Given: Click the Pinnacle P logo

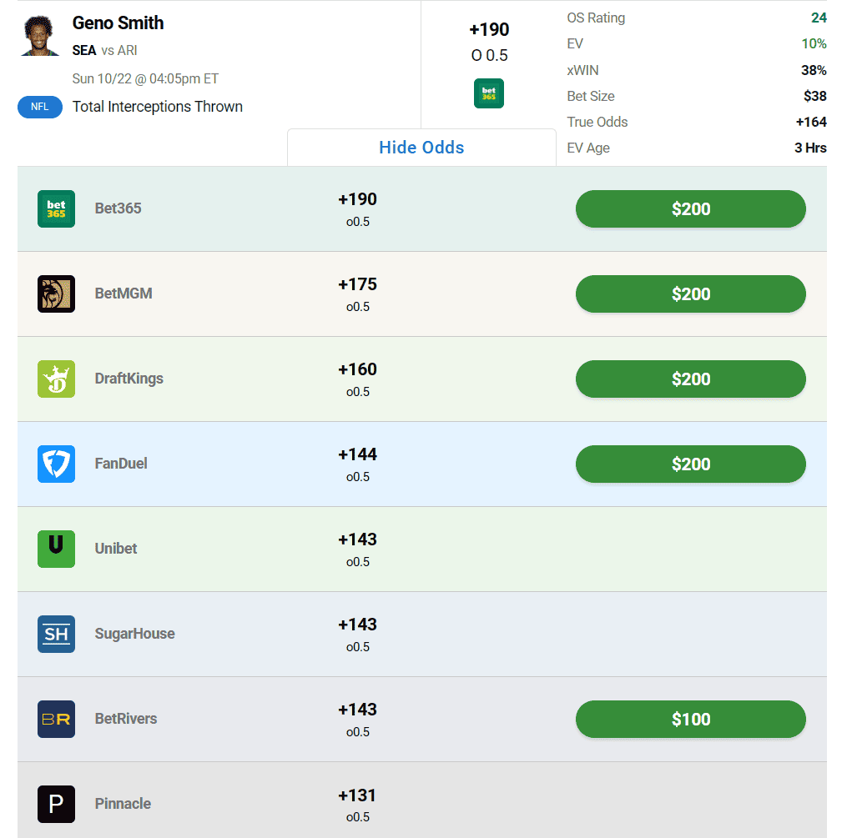Looking at the screenshot, I should (56, 804).
